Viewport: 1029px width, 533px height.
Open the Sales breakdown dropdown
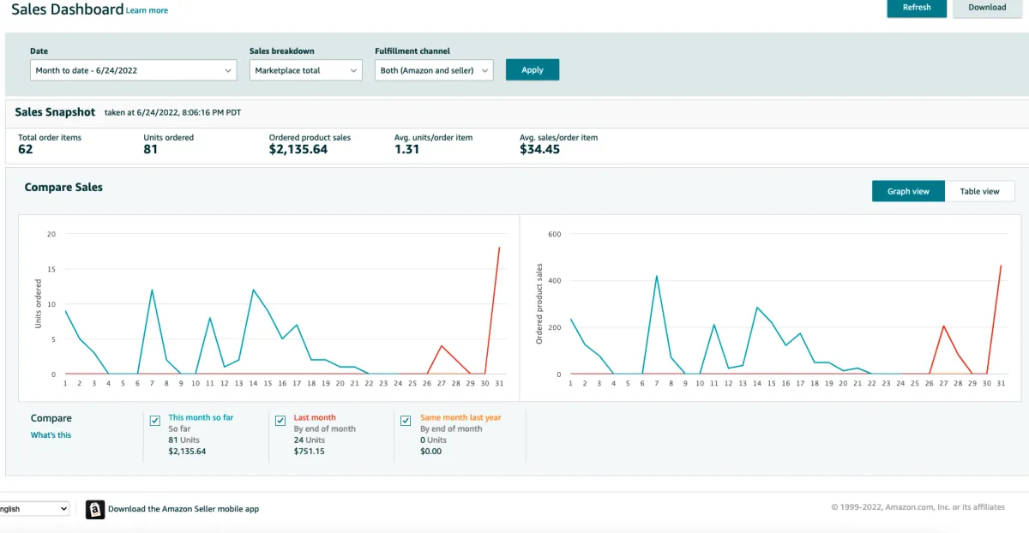[306, 70]
